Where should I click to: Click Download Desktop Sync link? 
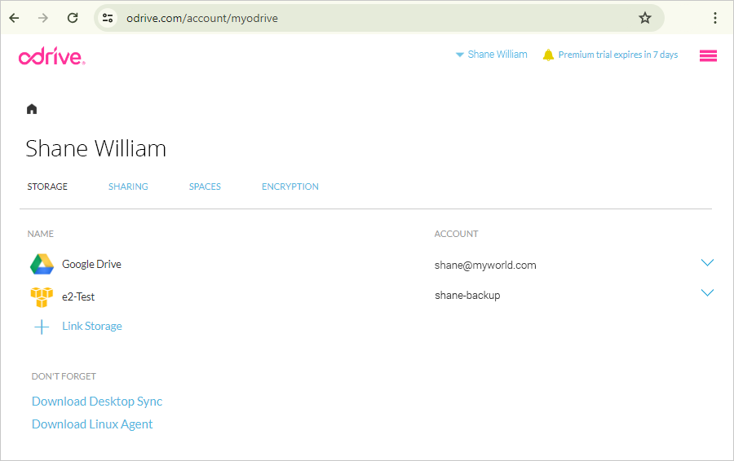click(97, 402)
